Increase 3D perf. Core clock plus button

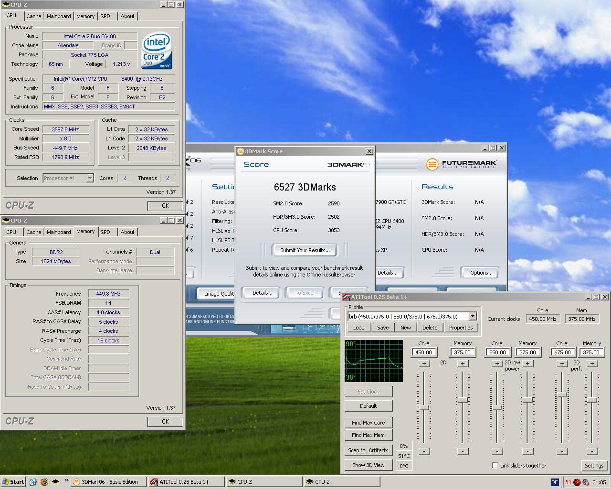[562, 364]
